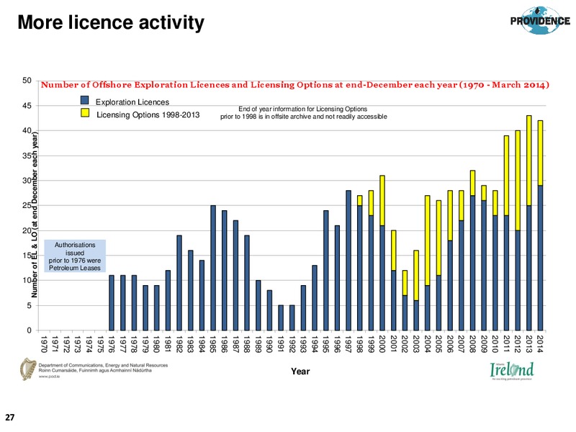This screenshot has width=576, height=432.
Task: Click the 1991 blue bar
Action: pyautogui.click(x=281, y=318)
